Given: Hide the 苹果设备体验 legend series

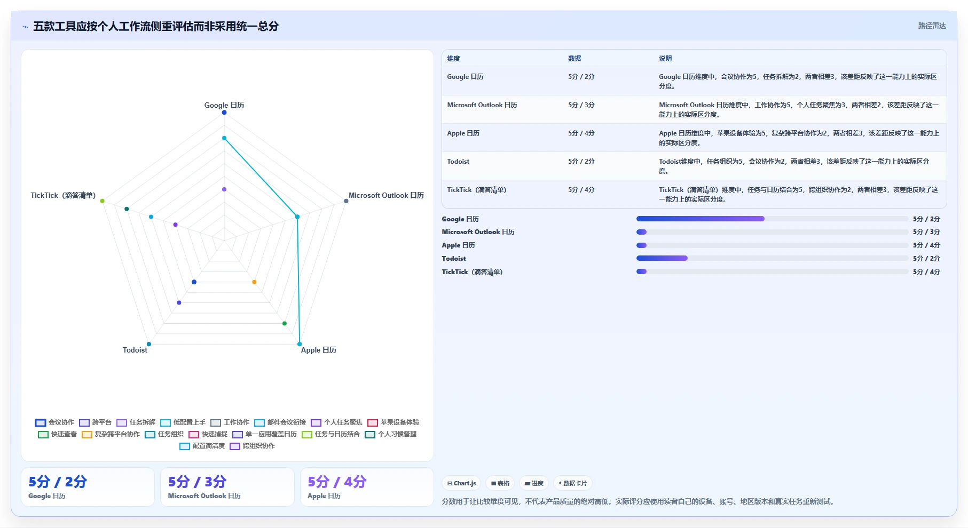Looking at the screenshot, I should [x=394, y=422].
